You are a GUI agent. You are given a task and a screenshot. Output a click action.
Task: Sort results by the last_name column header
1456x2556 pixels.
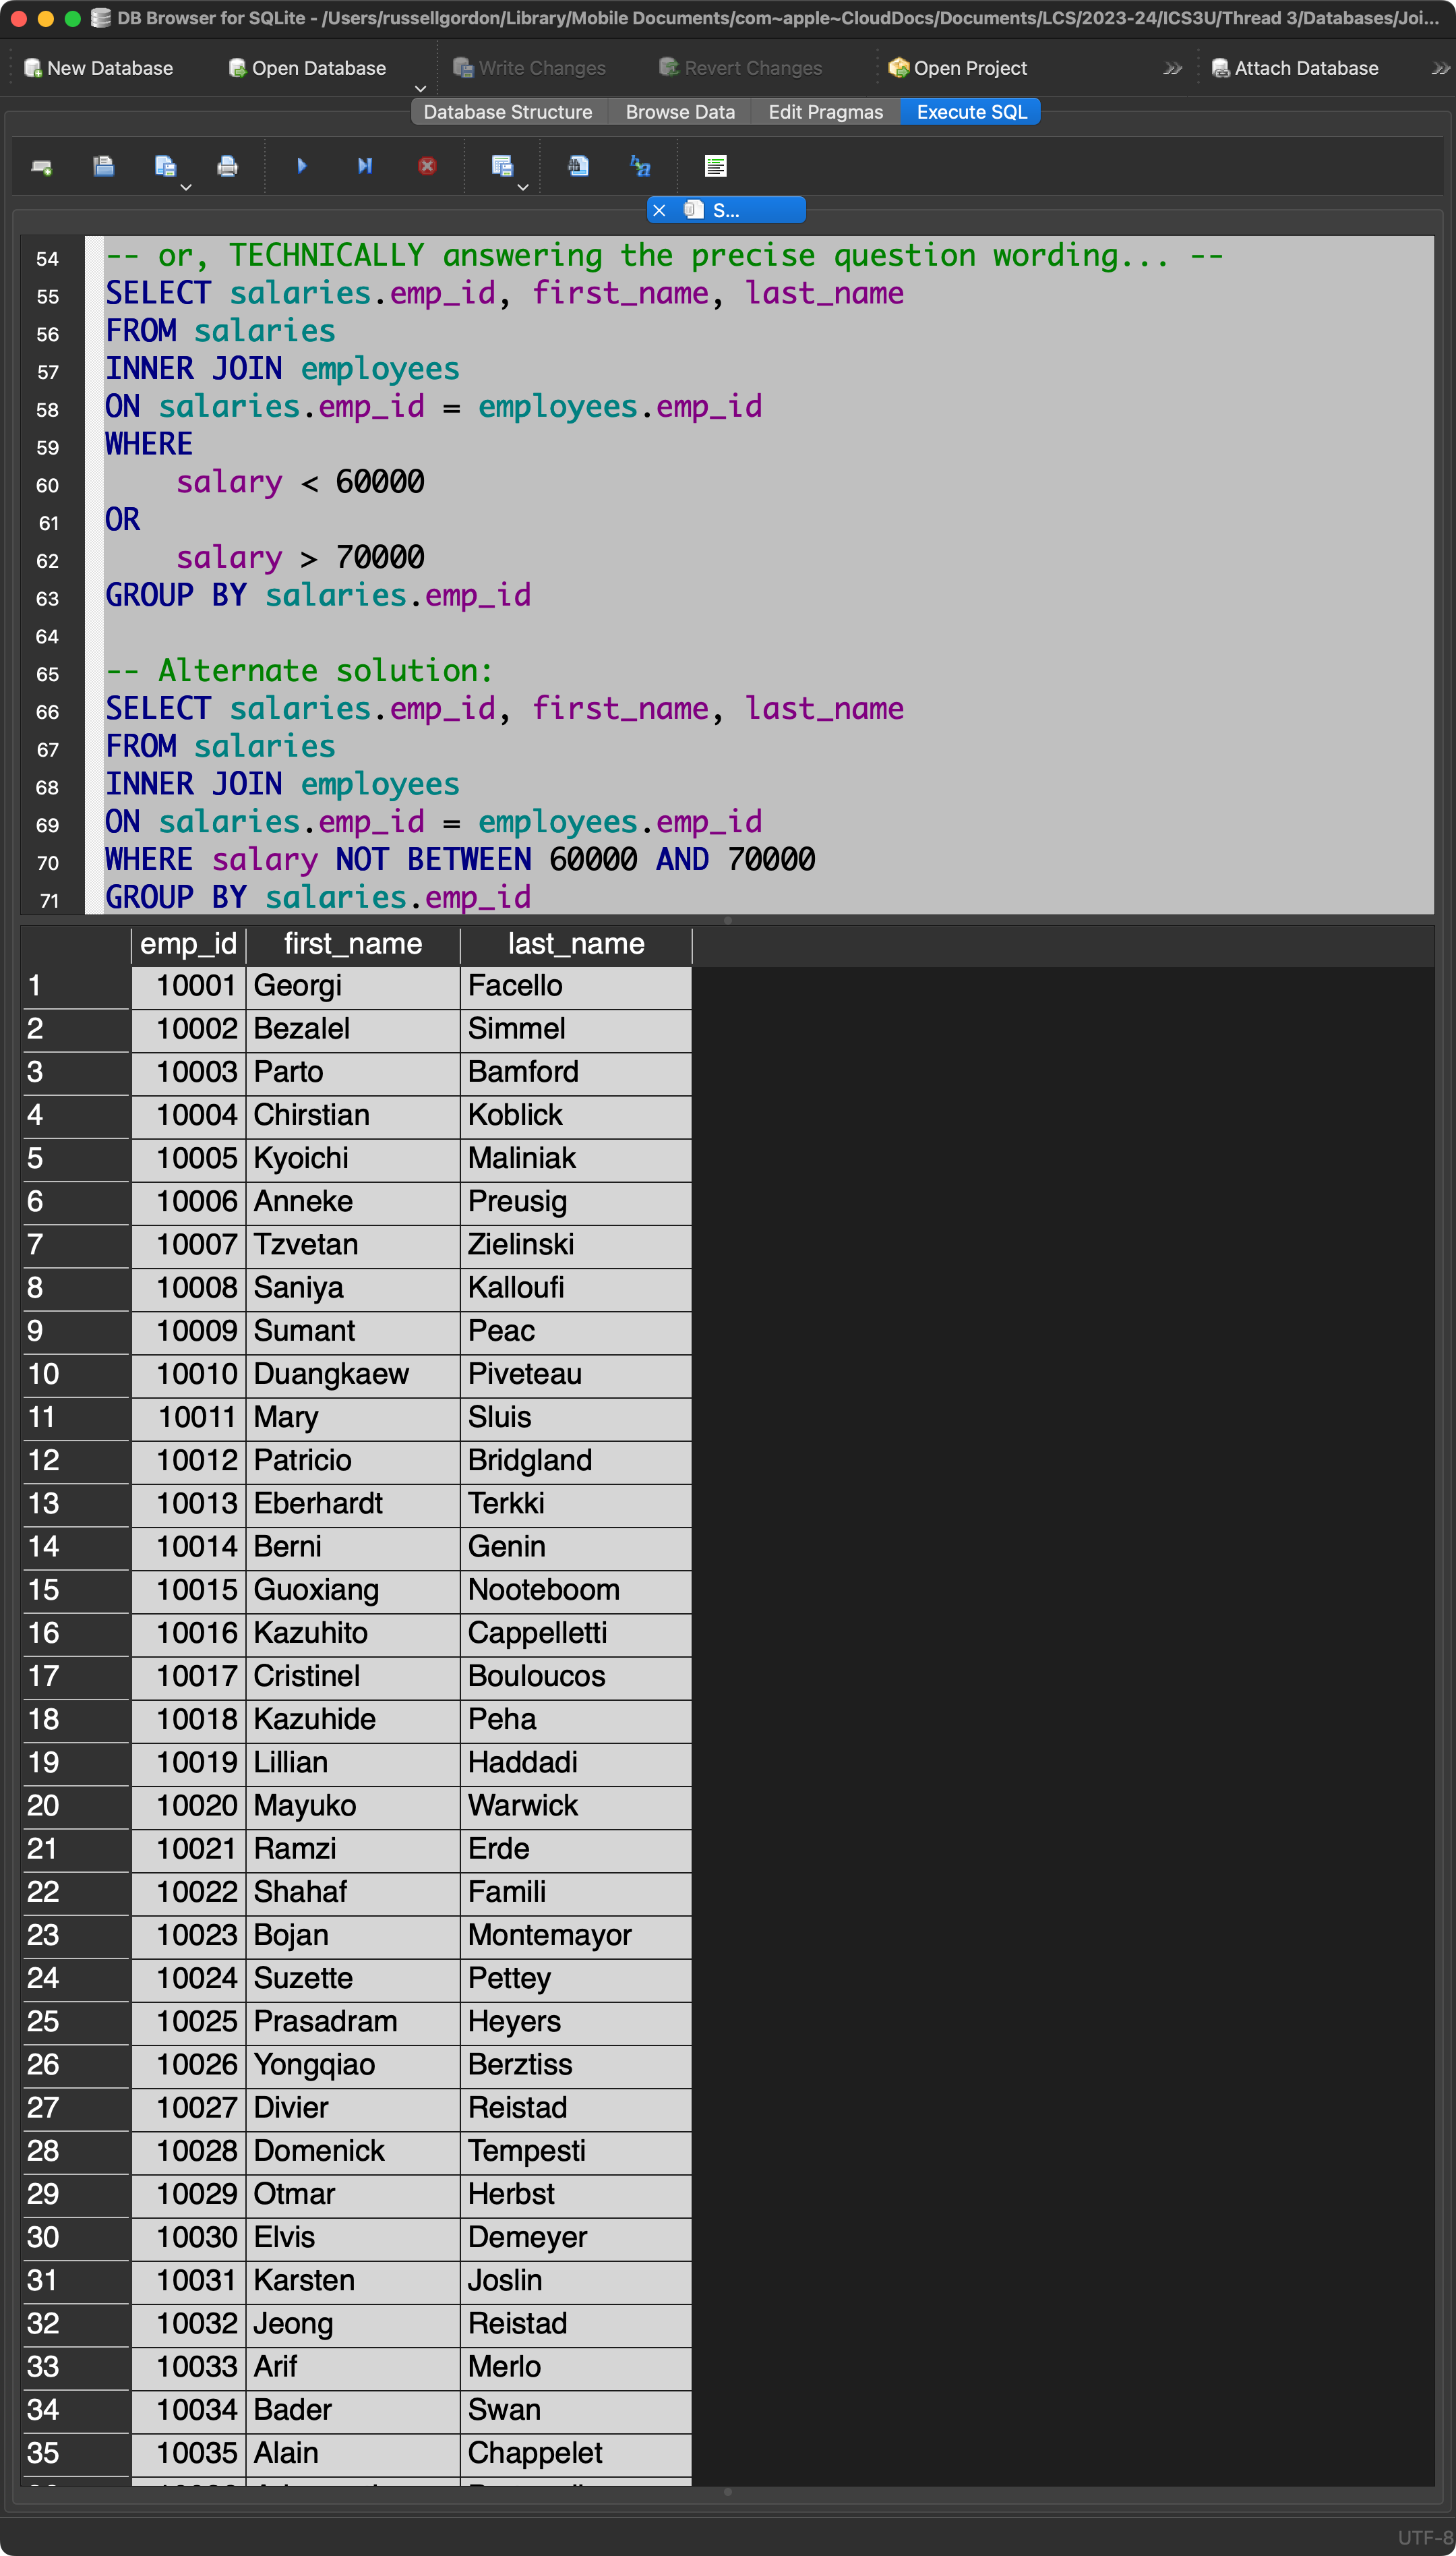point(575,944)
